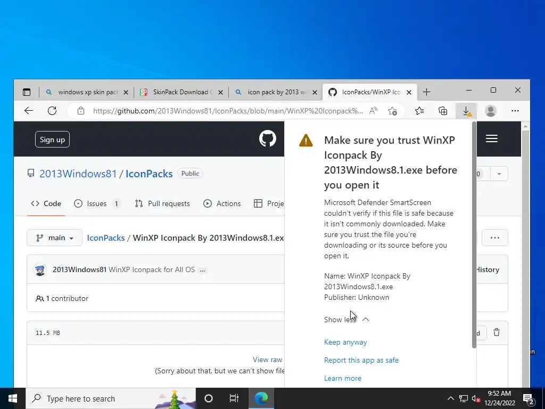Click Keep anyway link
This screenshot has height=409, width=545.
[x=345, y=342]
